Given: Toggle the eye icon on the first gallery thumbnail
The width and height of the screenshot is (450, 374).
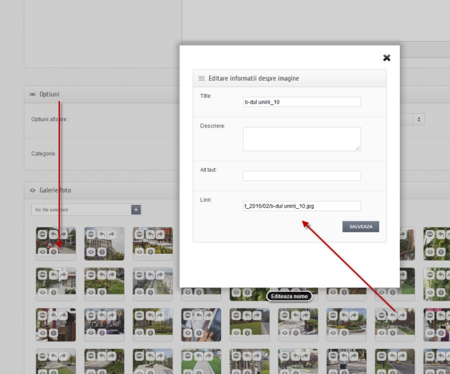Looking at the screenshot, I should (43, 252).
